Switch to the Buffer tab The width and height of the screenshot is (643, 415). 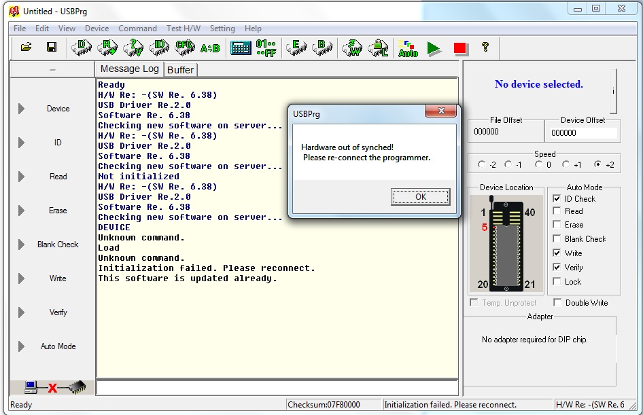[x=180, y=70]
